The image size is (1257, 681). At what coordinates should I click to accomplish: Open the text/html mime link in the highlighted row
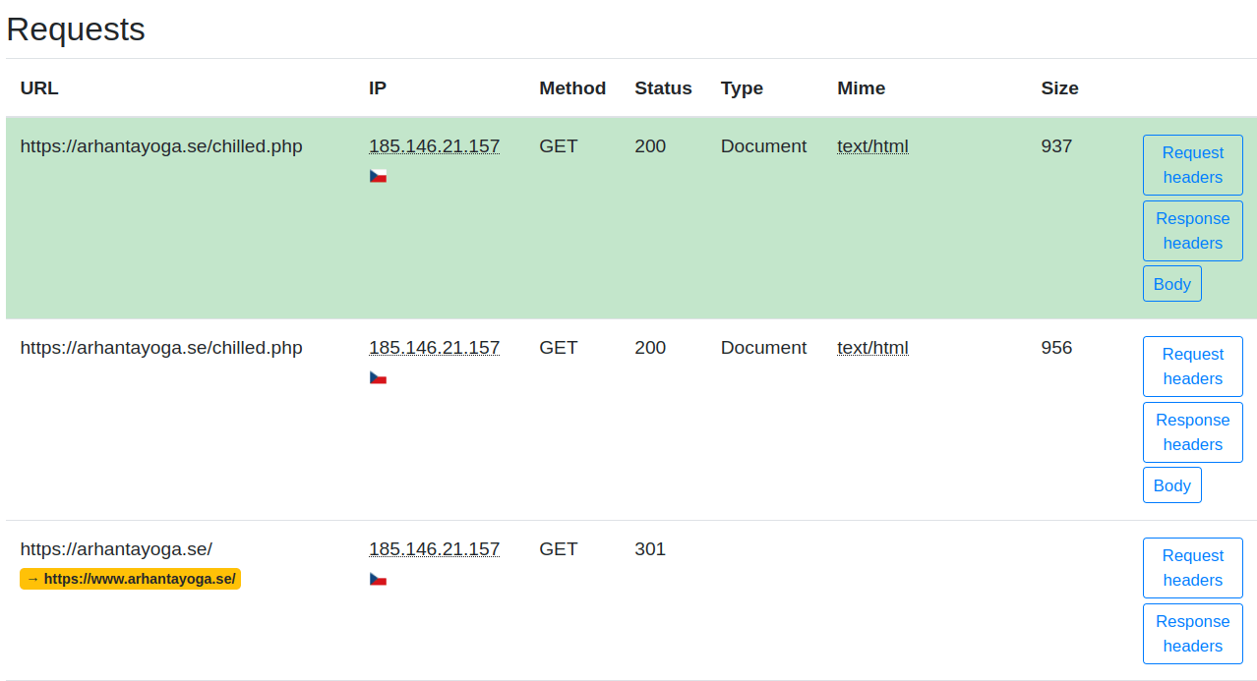pyautogui.click(x=872, y=145)
